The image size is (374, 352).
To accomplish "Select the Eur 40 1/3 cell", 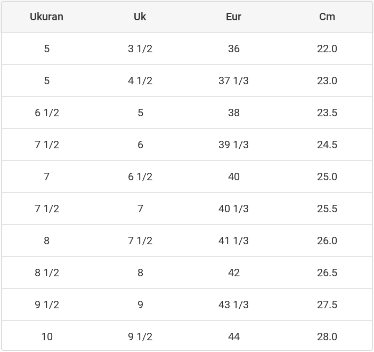I will coord(233,209).
